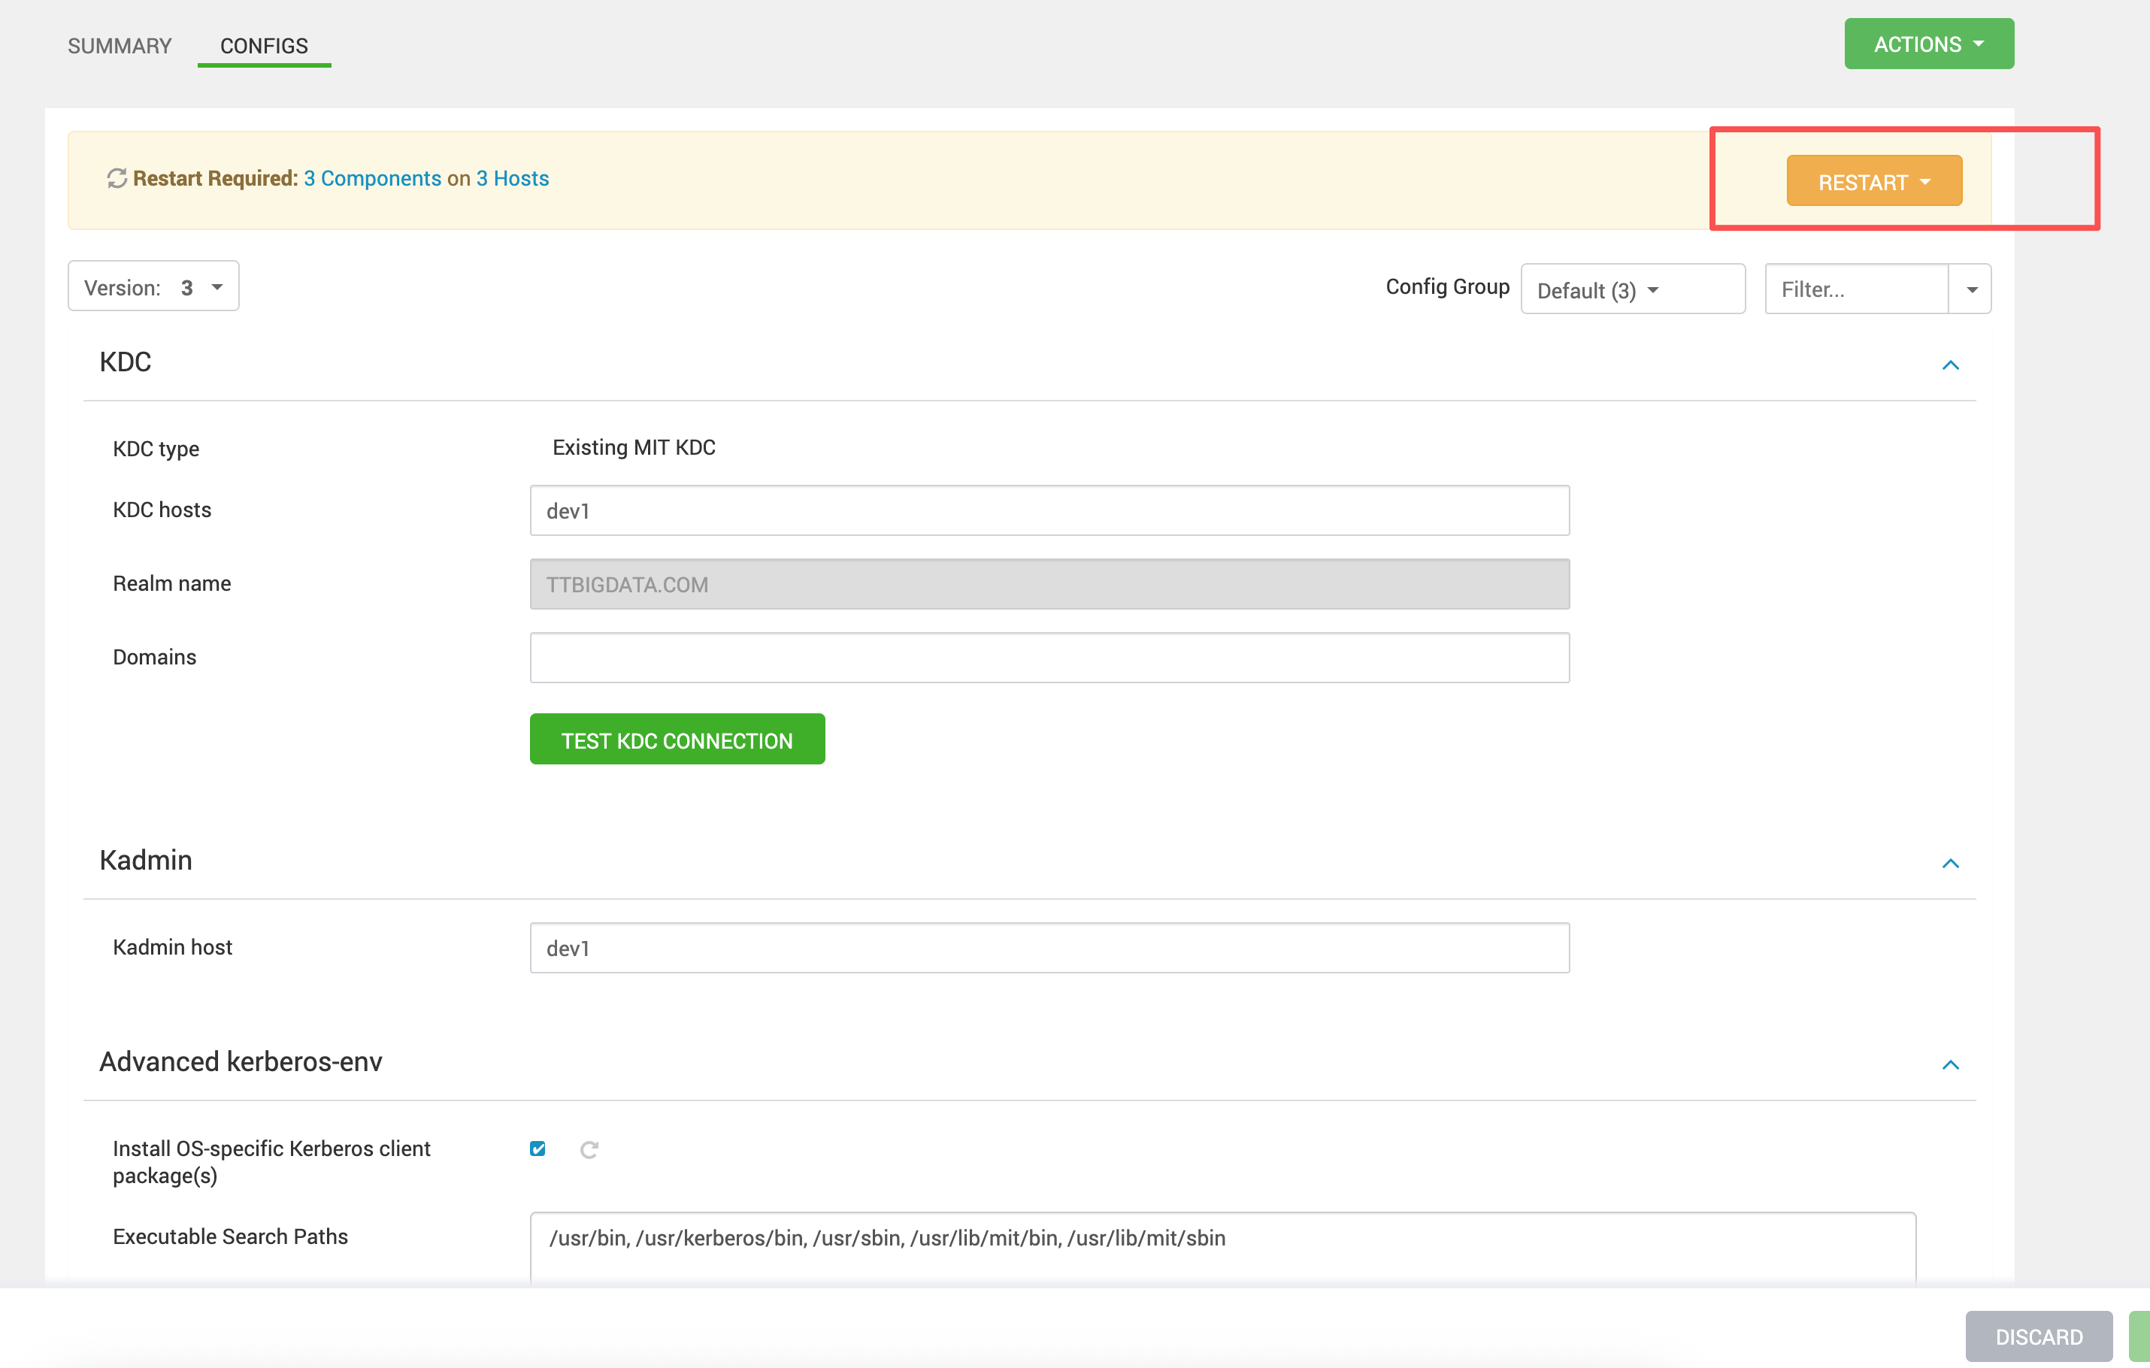
Task: Click the undo icon beside Kerberos client checkbox
Action: 589,1149
